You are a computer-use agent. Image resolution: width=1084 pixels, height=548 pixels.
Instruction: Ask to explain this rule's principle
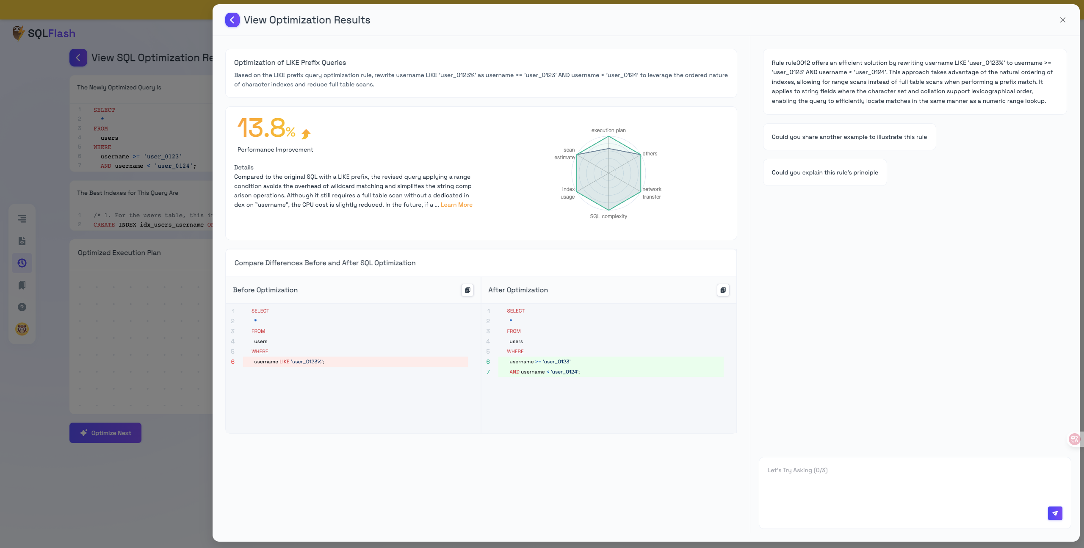pos(824,172)
